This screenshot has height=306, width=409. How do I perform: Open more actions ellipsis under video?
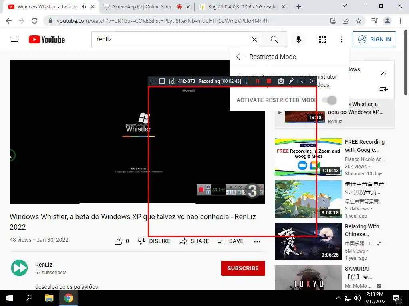(257, 241)
